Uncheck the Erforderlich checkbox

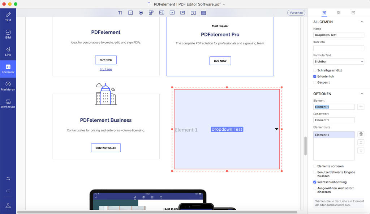[x=315, y=77]
